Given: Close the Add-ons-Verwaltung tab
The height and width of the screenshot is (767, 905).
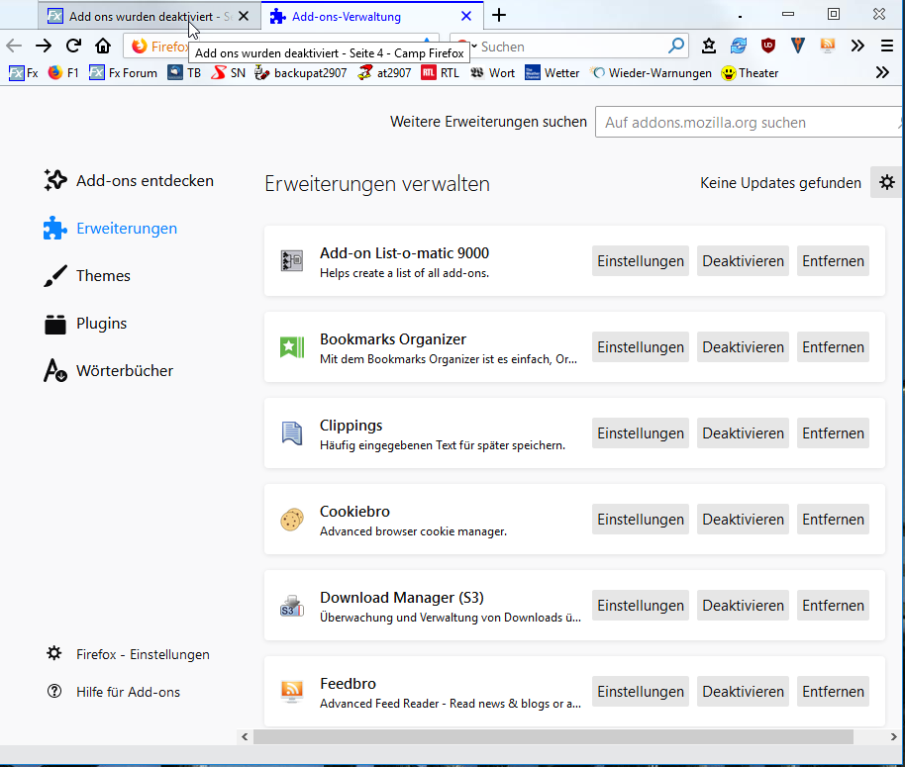Looking at the screenshot, I should point(466,16).
